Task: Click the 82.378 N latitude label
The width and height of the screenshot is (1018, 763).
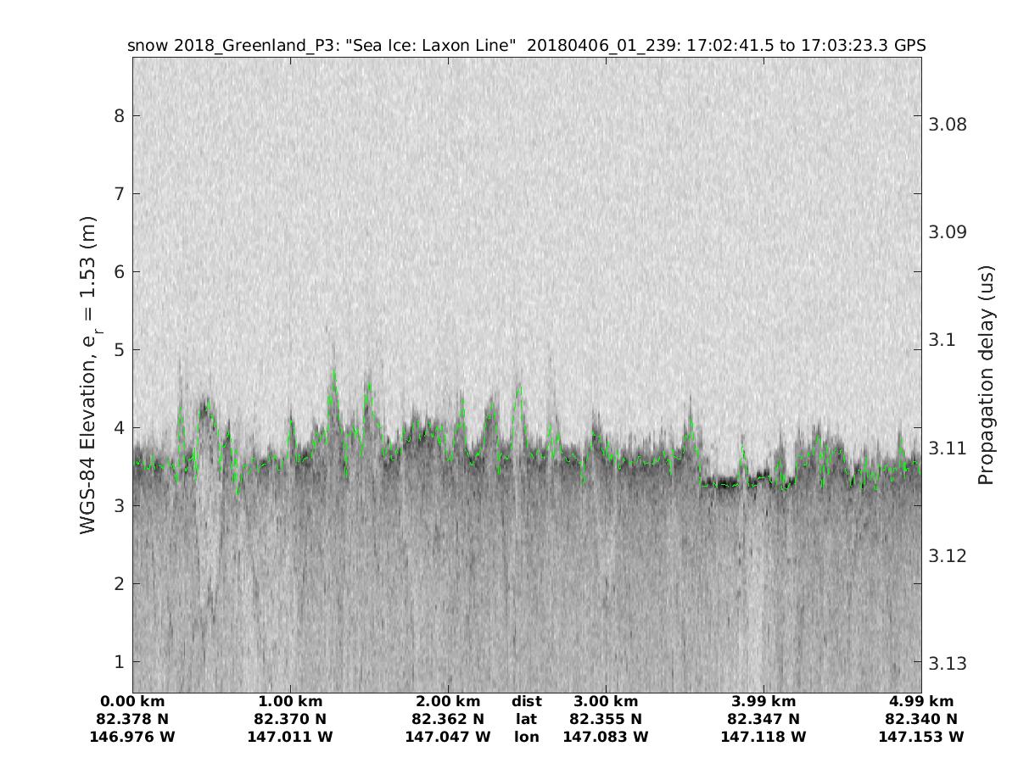Action: [132, 719]
